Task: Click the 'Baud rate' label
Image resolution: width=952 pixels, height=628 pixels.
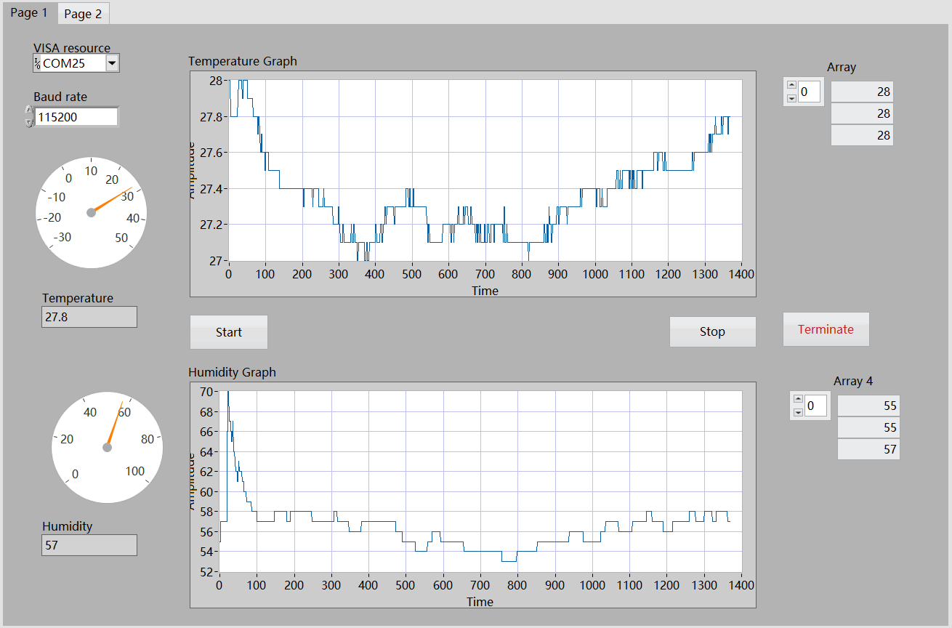Action: coord(60,97)
